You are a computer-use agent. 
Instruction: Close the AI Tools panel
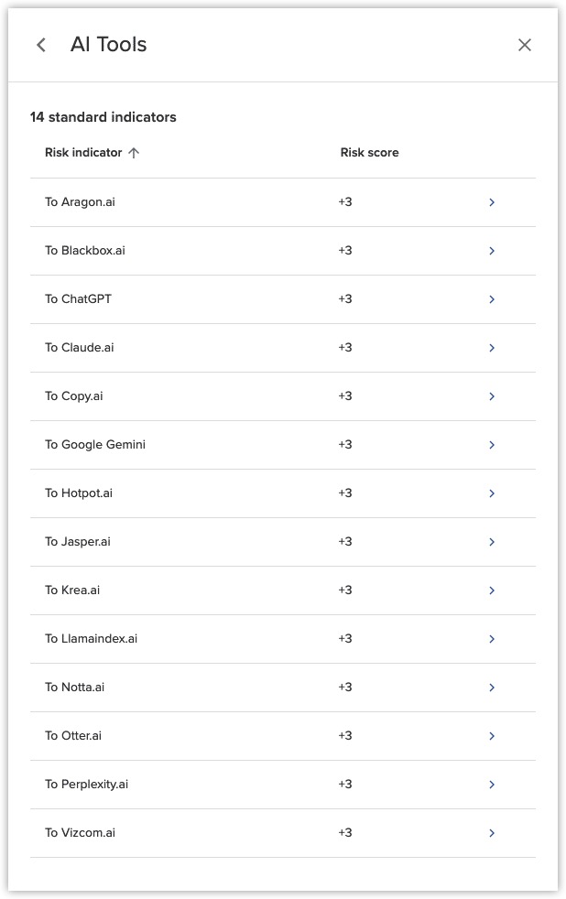pyautogui.click(x=524, y=45)
